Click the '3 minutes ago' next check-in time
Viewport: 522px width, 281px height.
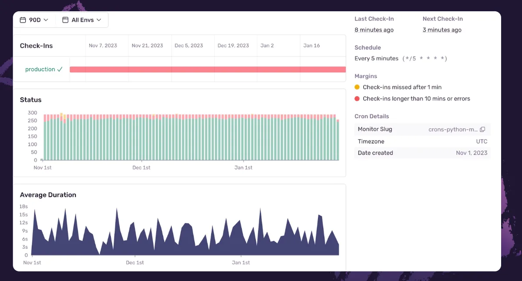pos(442,30)
